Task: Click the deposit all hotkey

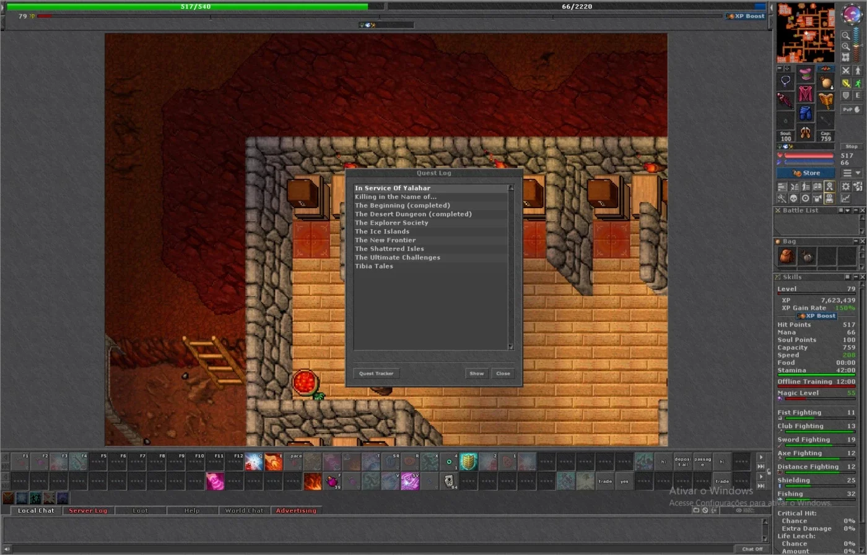Action: (682, 461)
